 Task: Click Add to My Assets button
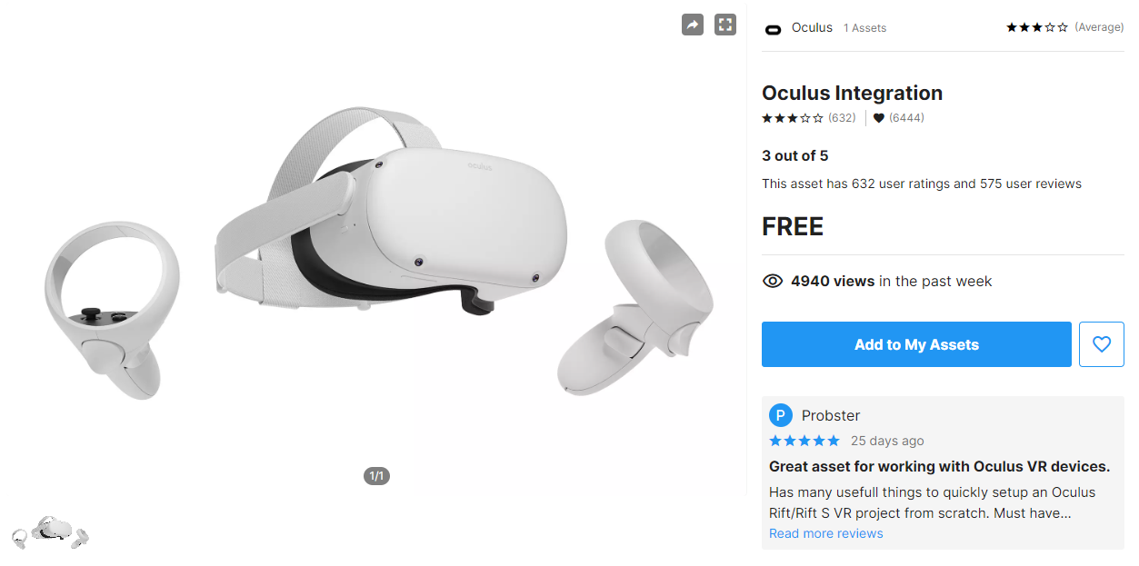(916, 344)
